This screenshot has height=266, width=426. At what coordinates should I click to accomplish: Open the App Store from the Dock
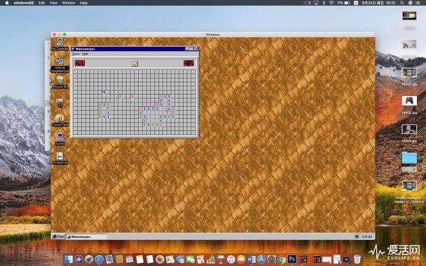click(x=262, y=259)
